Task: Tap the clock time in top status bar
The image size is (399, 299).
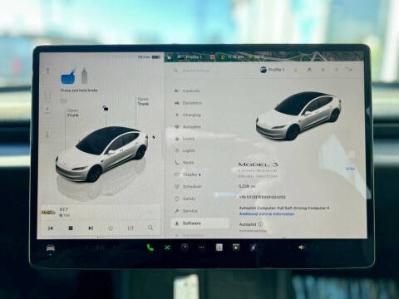Action: click(x=236, y=57)
